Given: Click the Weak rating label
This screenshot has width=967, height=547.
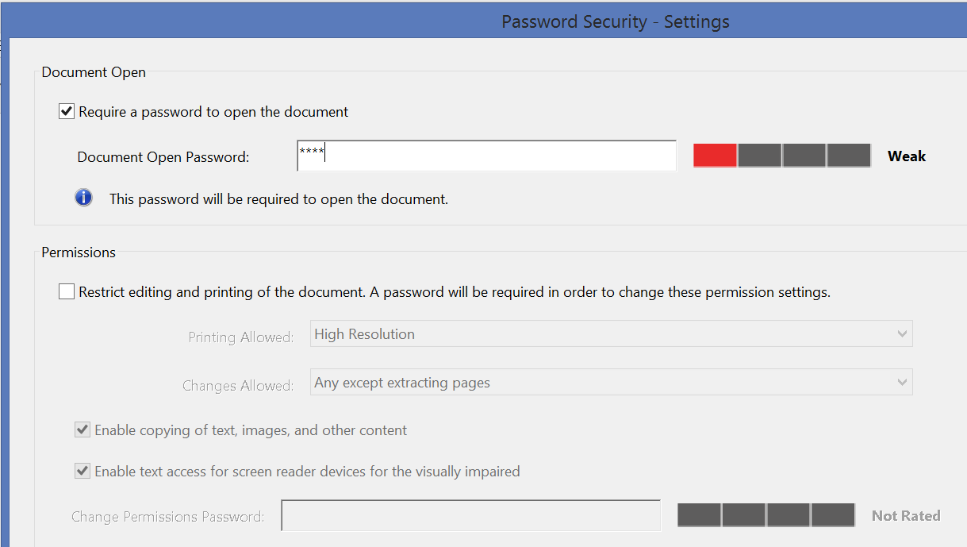Looking at the screenshot, I should coord(906,156).
